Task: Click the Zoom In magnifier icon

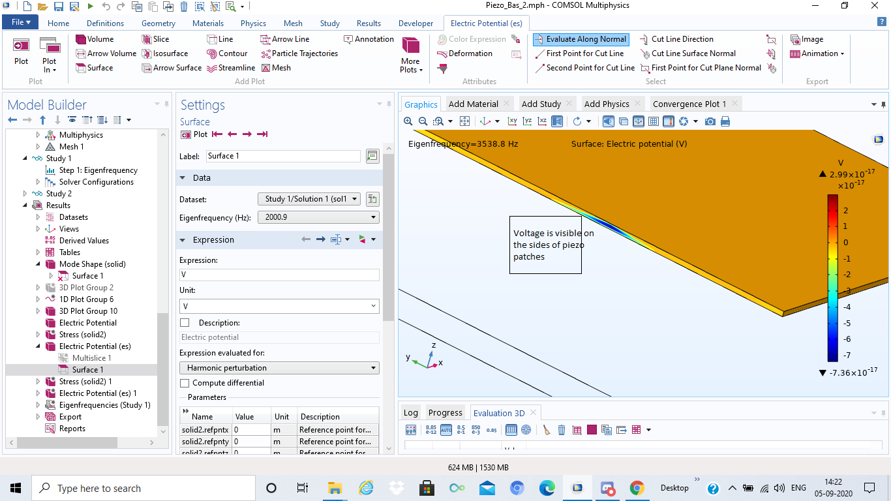Action: pos(408,121)
